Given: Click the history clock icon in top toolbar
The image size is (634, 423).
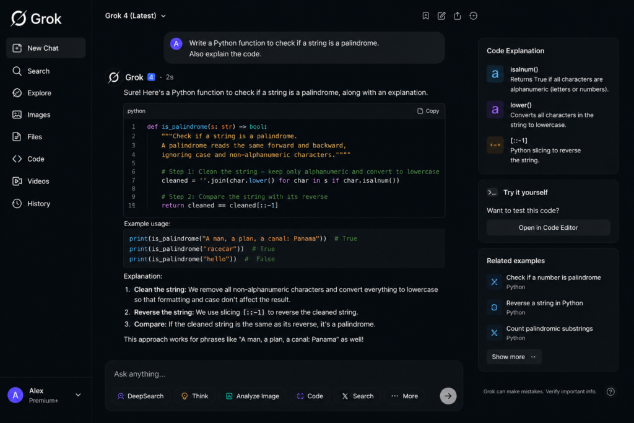Looking at the screenshot, I should click(473, 15).
